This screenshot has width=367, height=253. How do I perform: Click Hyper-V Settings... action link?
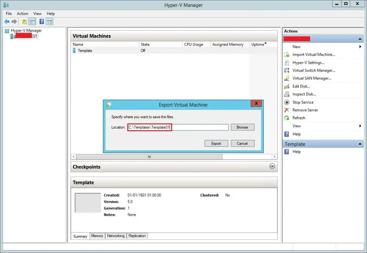[x=308, y=62]
